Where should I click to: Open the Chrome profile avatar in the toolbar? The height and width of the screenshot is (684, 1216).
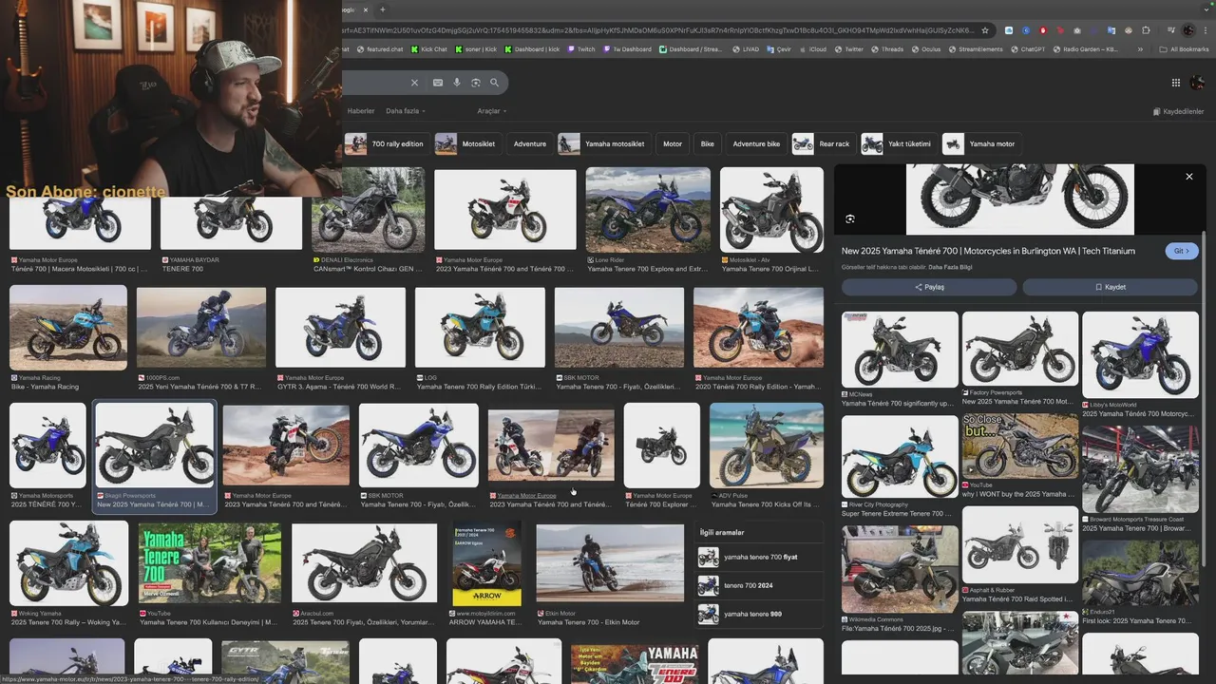1188,30
